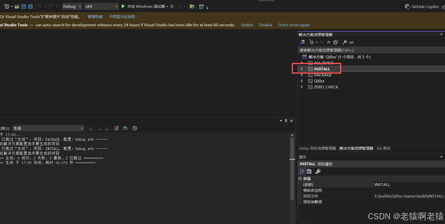Open the Debug configuration dropdown

80,7
